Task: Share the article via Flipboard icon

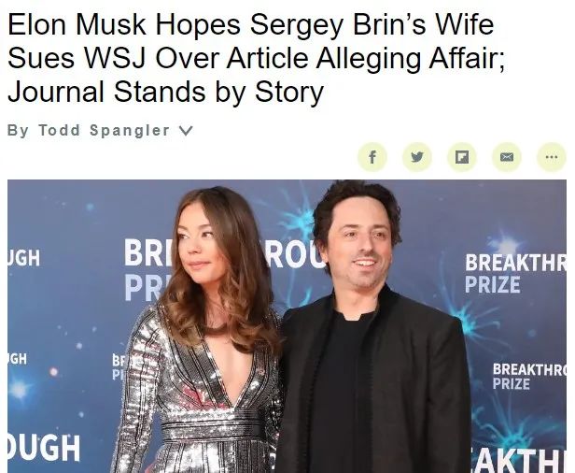Action: pos(462,157)
